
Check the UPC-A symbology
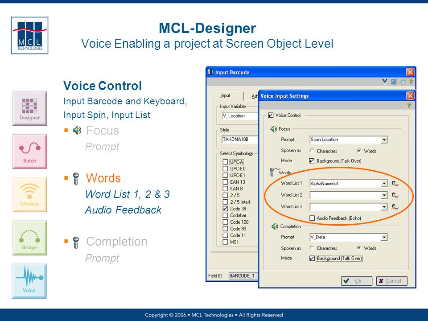click(225, 162)
